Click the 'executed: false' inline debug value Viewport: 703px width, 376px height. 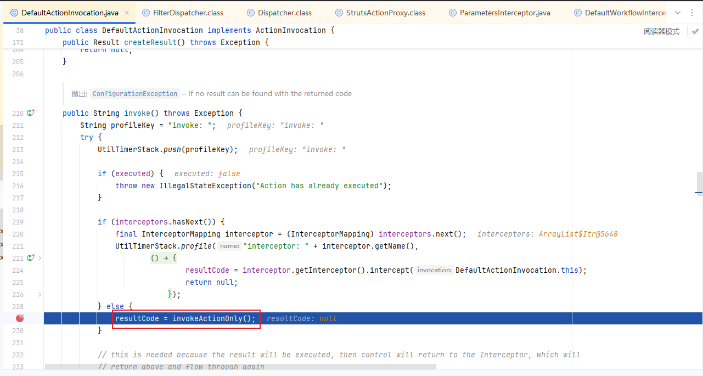(207, 173)
